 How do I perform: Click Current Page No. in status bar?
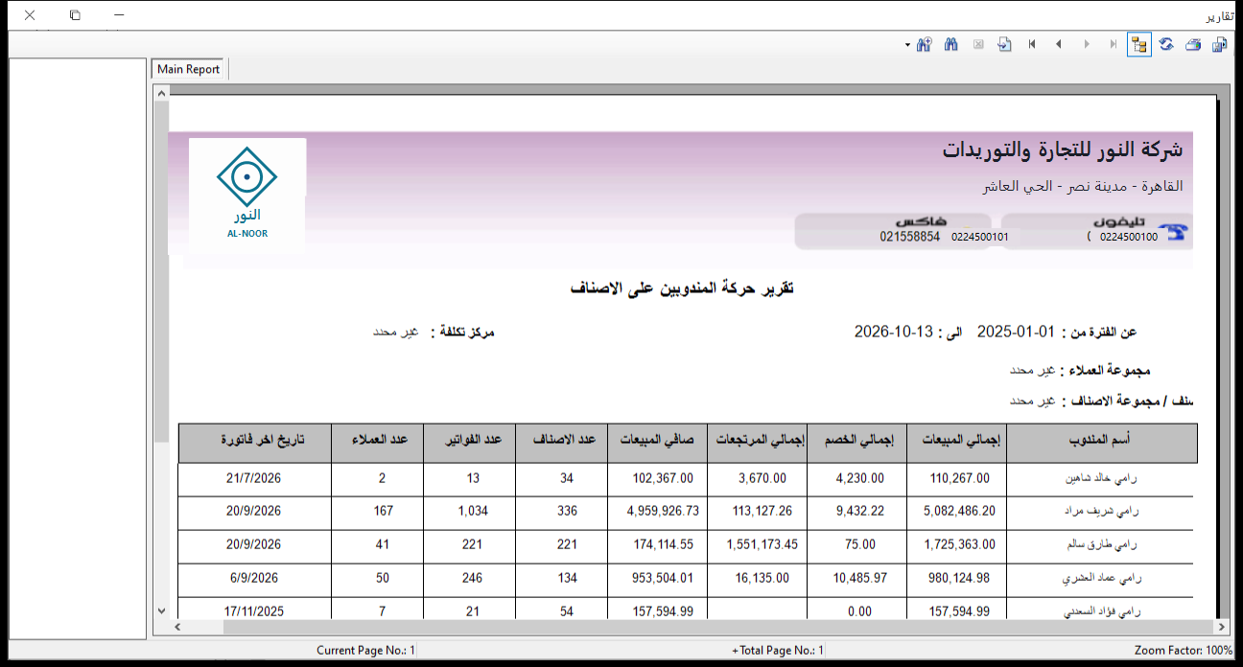click(x=366, y=650)
